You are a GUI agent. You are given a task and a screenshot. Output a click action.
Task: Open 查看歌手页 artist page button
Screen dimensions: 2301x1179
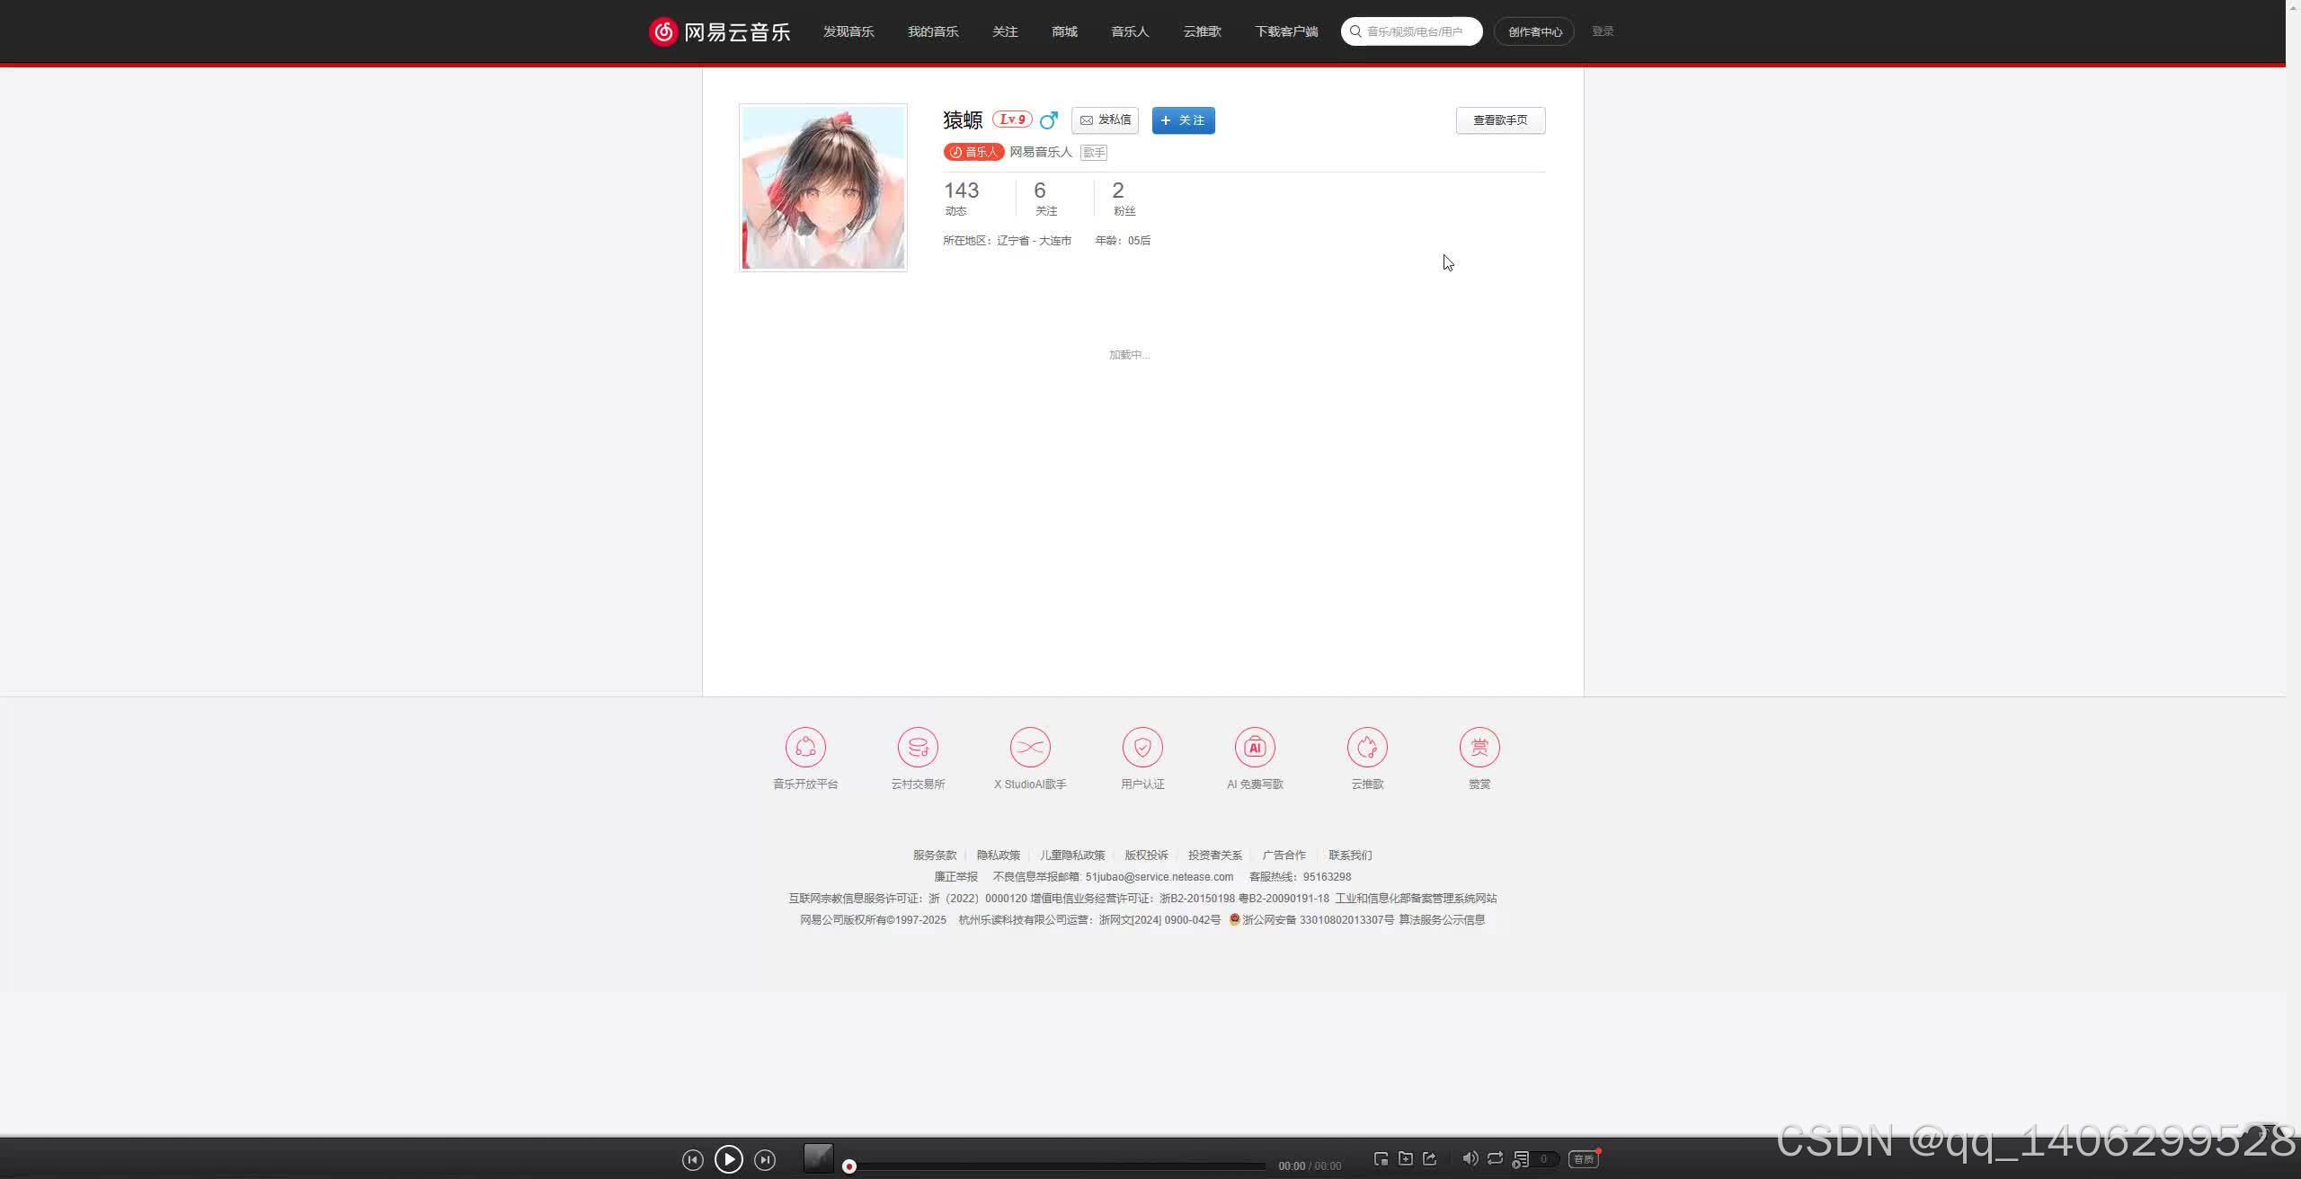(x=1500, y=120)
